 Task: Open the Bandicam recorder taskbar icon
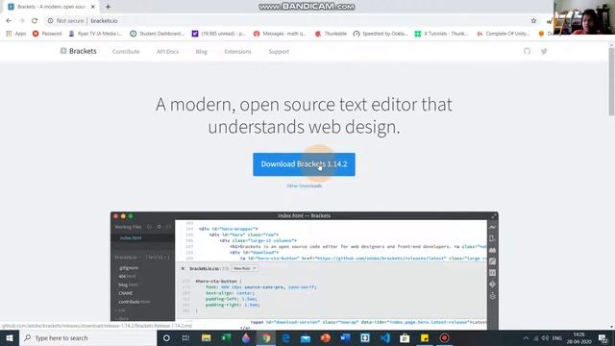click(x=444, y=337)
